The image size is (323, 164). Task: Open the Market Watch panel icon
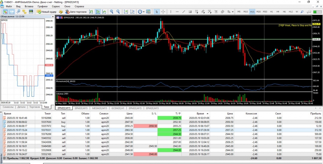(5, 12)
